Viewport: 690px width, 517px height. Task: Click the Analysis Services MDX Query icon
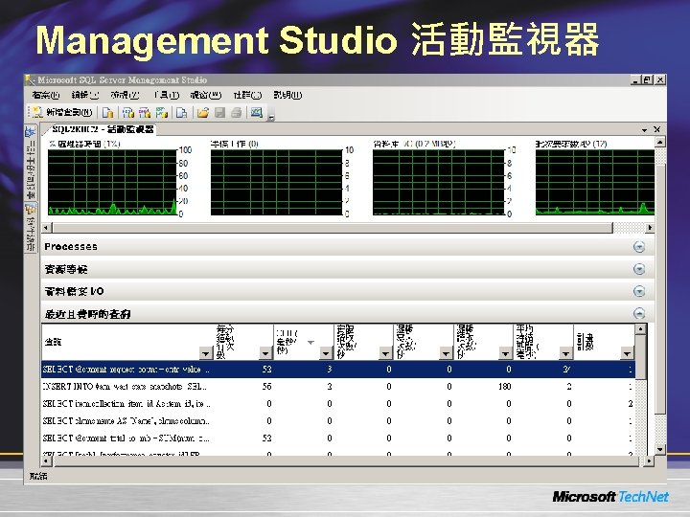pos(128,113)
